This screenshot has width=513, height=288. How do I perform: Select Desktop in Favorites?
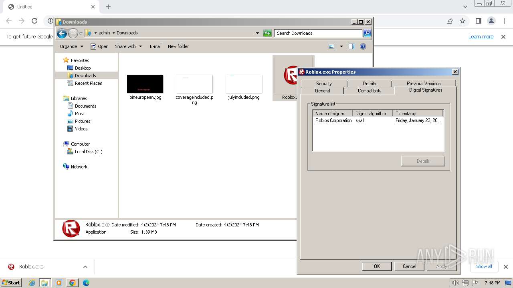click(83, 68)
